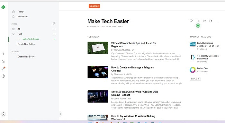Open 28 Best Chromebook Tips article title
The width and height of the screenshot is (225, 123).
click(133, 45)
